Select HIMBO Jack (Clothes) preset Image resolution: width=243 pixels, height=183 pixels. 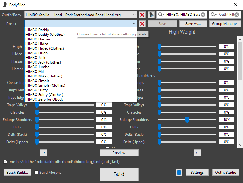point(81,62)
